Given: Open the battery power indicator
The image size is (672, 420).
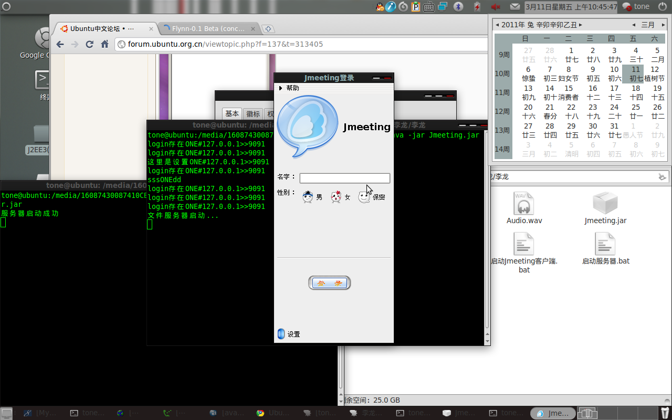Looking at the screenshot, I should point(477,7).
